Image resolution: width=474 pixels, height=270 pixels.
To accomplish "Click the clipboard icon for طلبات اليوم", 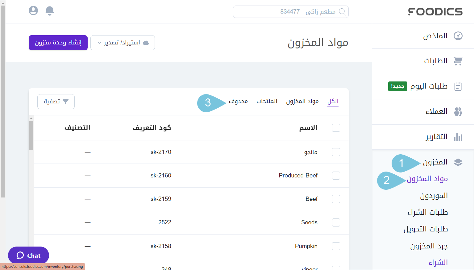I will click(x=458, y=86).
